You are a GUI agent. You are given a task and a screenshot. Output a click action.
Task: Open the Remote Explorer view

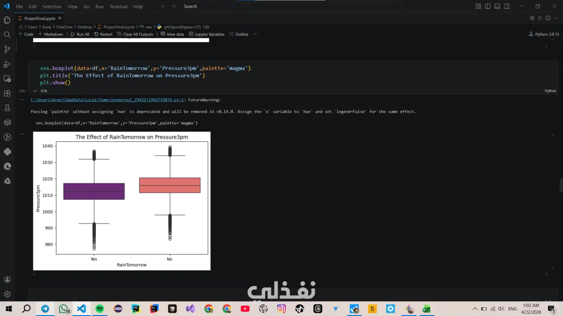[x=7, y=79]
